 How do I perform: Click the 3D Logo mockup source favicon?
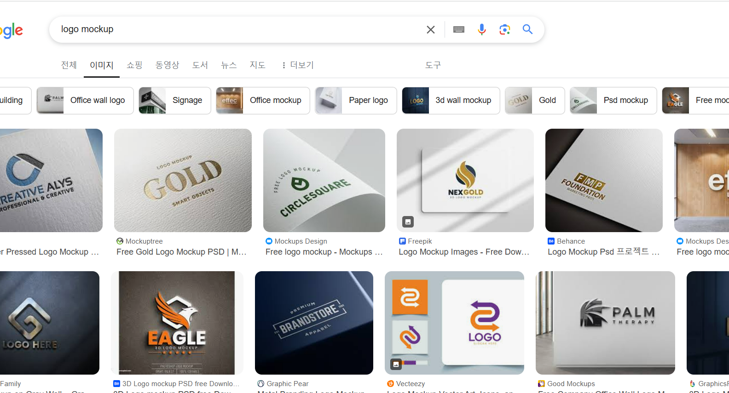116,383
